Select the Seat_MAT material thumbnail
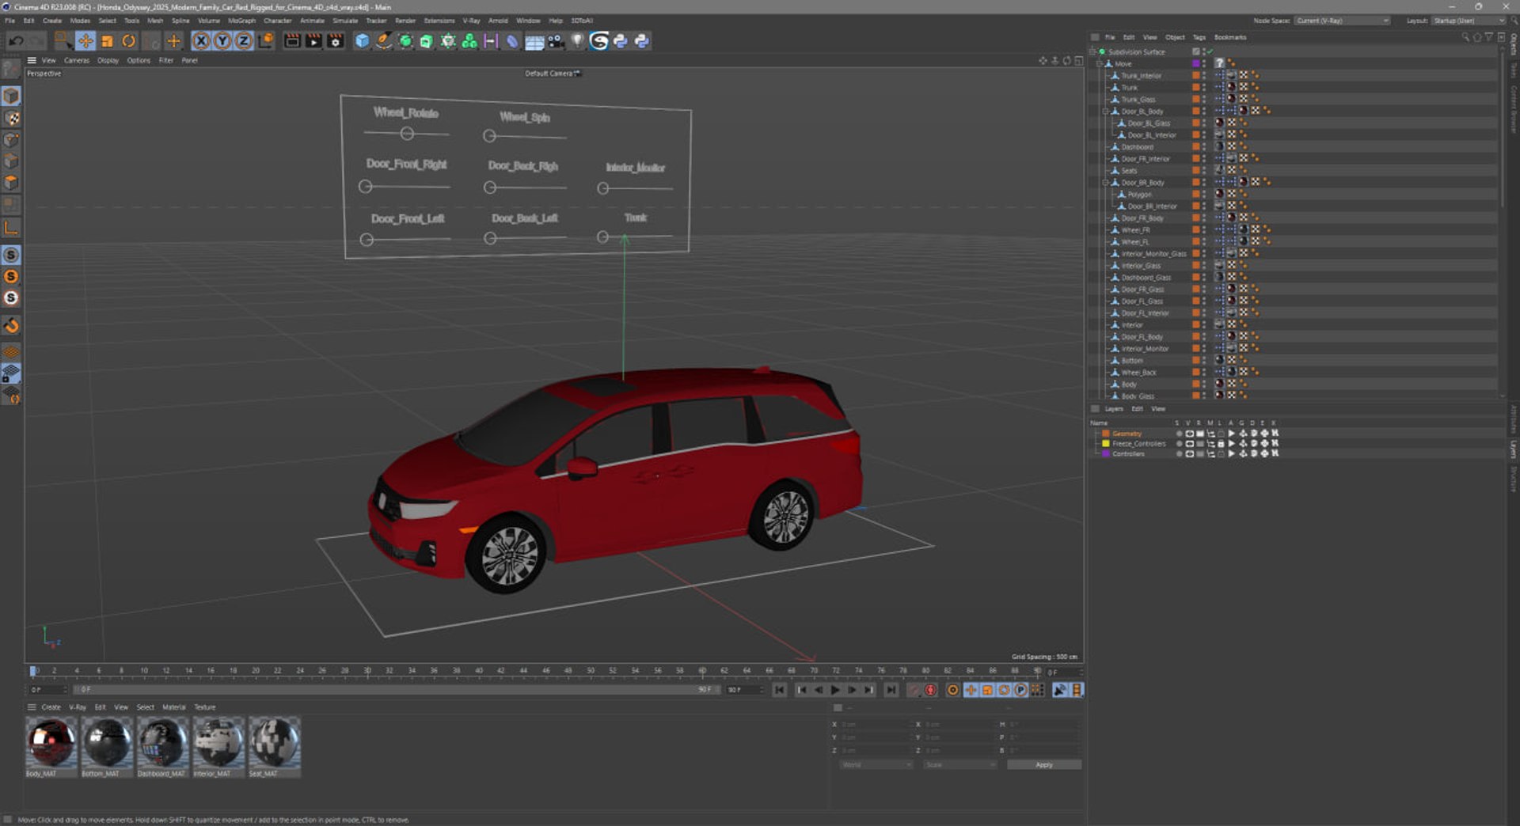 (x=275, y=742)
